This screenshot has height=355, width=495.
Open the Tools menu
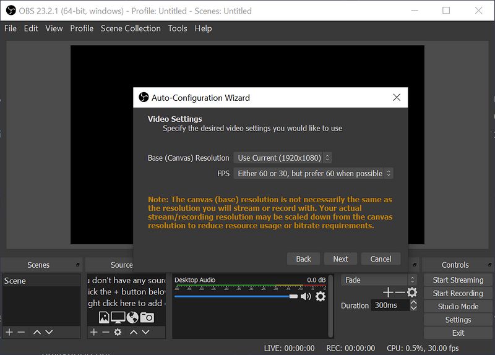[178, 28]
